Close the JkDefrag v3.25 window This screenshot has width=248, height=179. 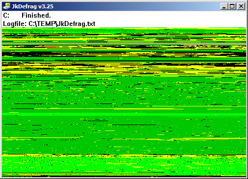[241, 6]
